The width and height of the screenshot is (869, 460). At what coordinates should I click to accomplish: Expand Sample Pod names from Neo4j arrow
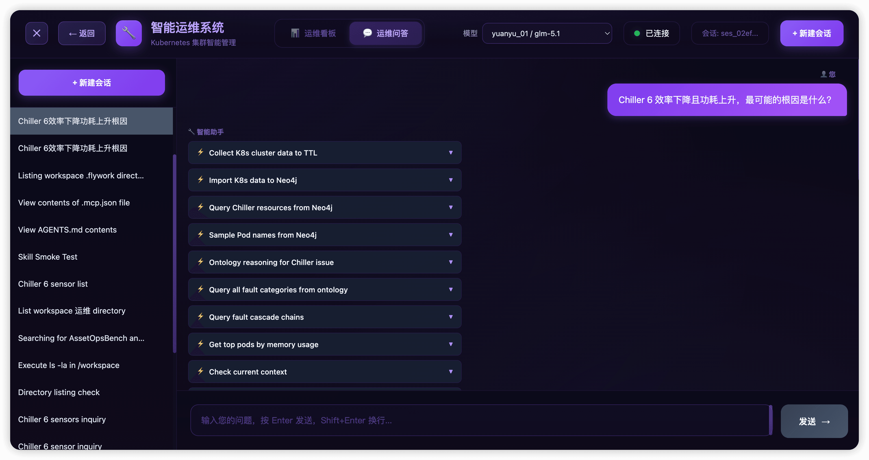pyautogui.click(x=451, y=235)
